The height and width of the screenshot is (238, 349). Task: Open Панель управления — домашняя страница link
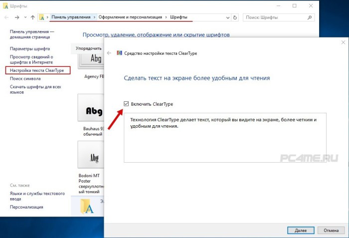(x=32, y=34)
